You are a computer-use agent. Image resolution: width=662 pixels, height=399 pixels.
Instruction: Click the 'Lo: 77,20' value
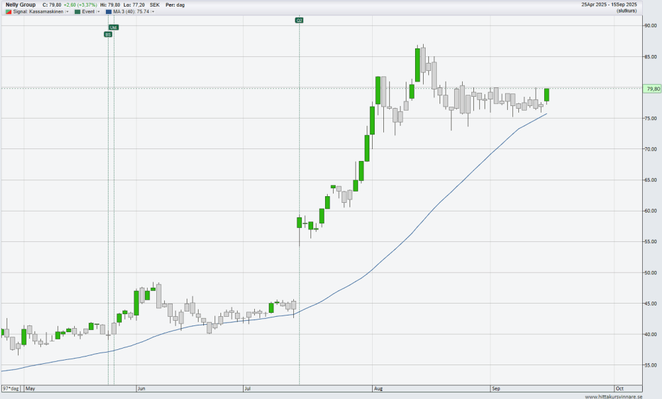coord(134,5)
